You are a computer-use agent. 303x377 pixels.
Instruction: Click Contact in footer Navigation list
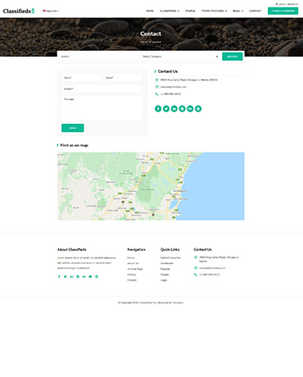(132, 280)
